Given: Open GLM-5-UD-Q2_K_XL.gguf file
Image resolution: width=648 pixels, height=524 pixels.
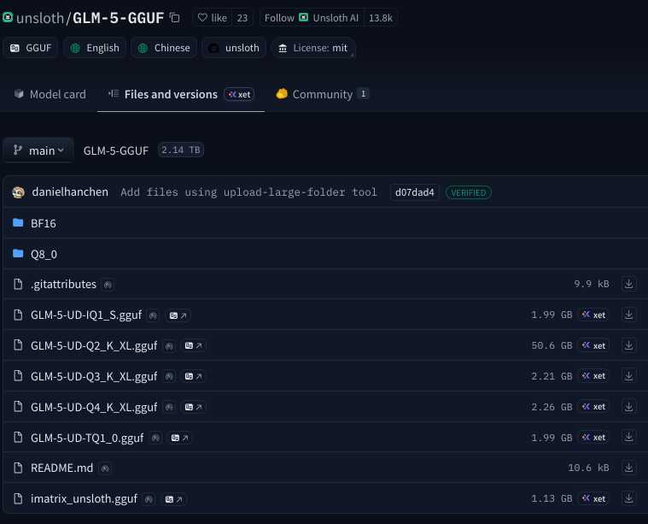Looking at the screenshot, I should pyautogui.click(x=94, y=345).
